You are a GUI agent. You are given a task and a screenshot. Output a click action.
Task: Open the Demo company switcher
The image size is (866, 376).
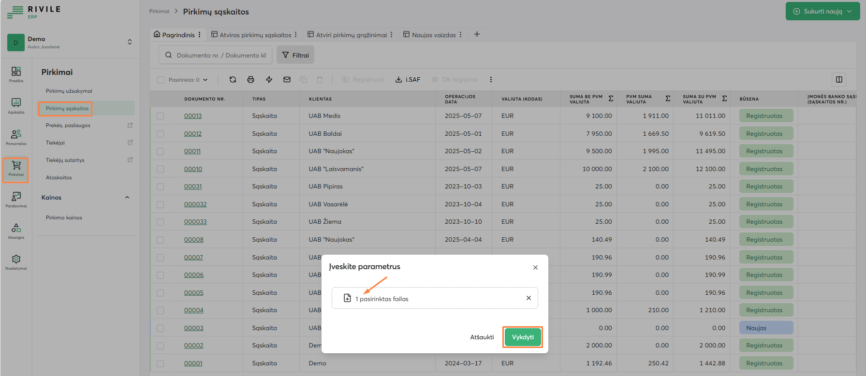click(x=130, y=42)
